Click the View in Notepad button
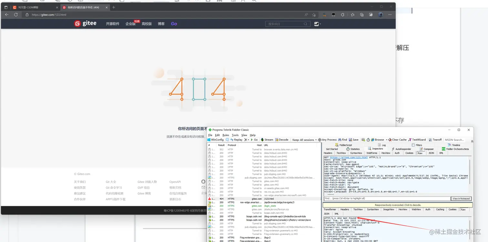Image resolution: width=488 pixels, height=242 pixels. (x=461, y=198)
